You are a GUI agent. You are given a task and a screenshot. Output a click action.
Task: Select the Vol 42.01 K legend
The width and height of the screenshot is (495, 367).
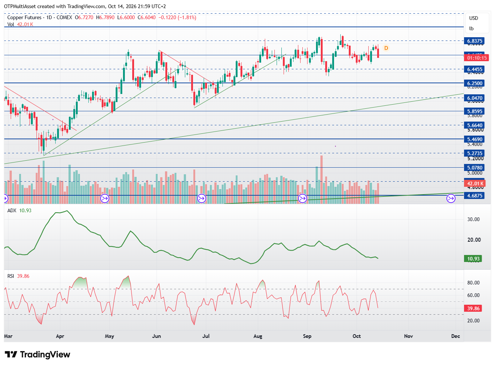(20, 24)
